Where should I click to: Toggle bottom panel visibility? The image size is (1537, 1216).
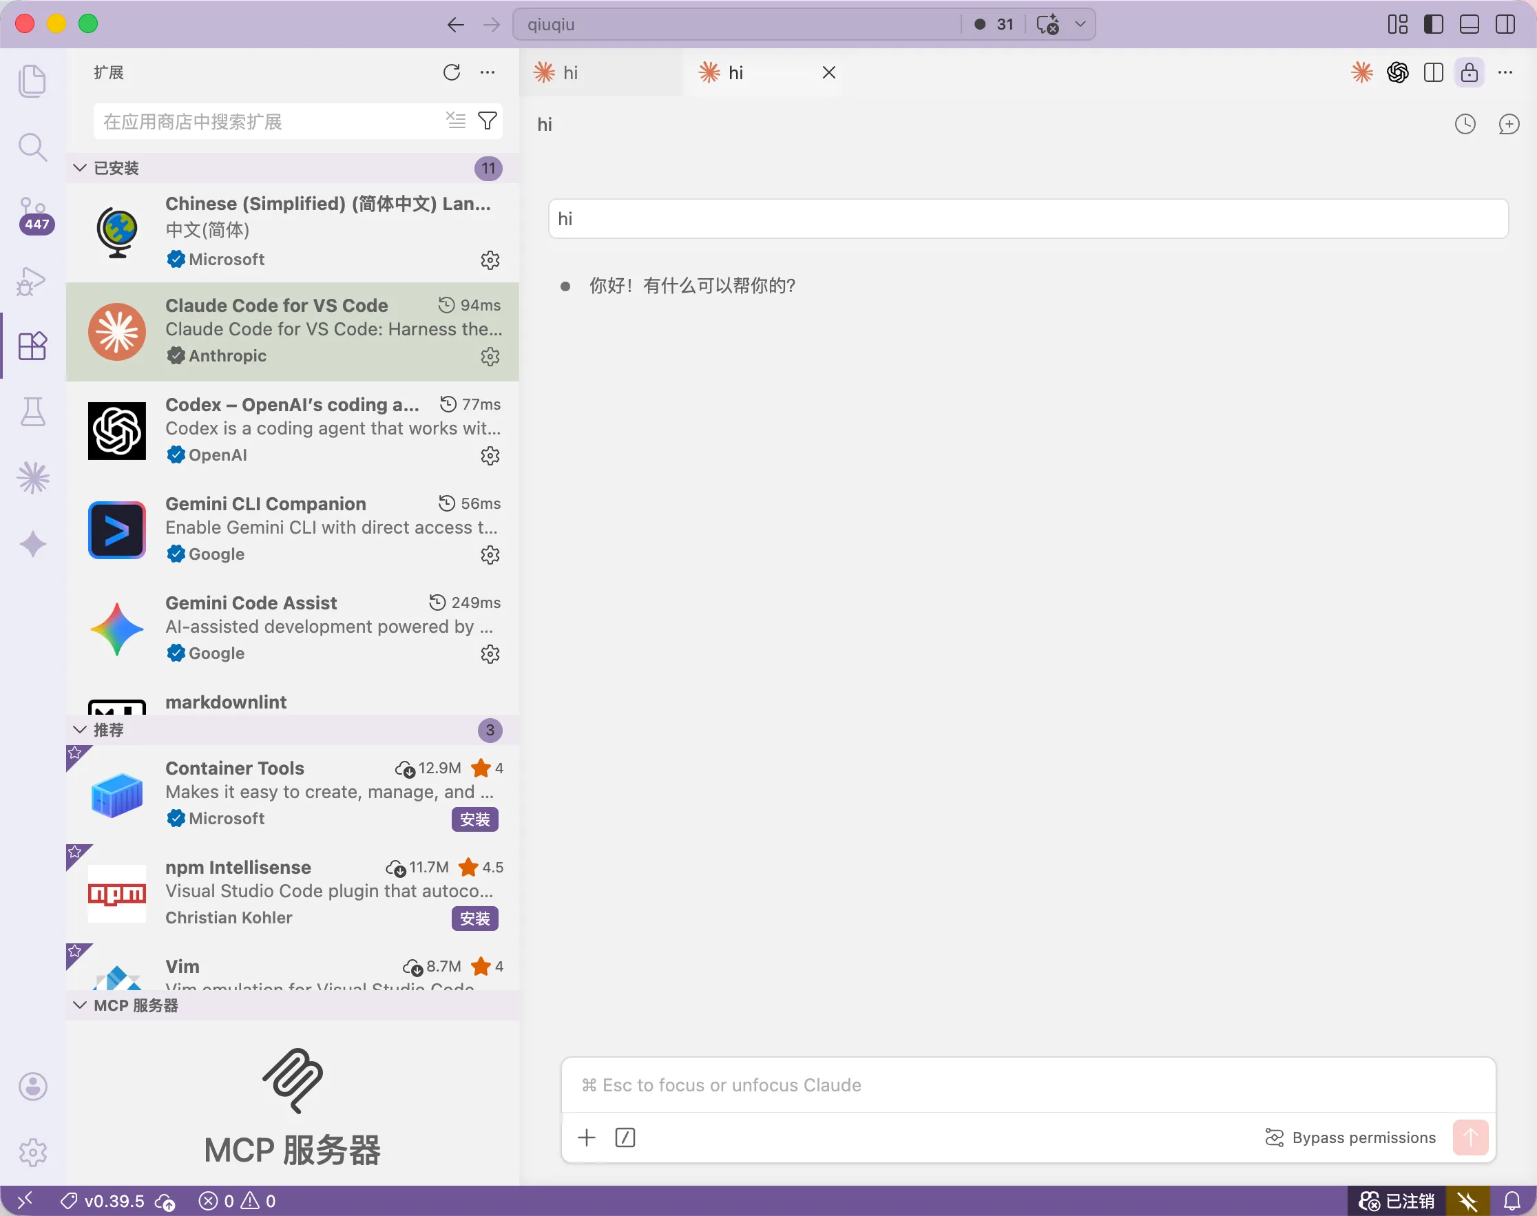(1469, 24)
